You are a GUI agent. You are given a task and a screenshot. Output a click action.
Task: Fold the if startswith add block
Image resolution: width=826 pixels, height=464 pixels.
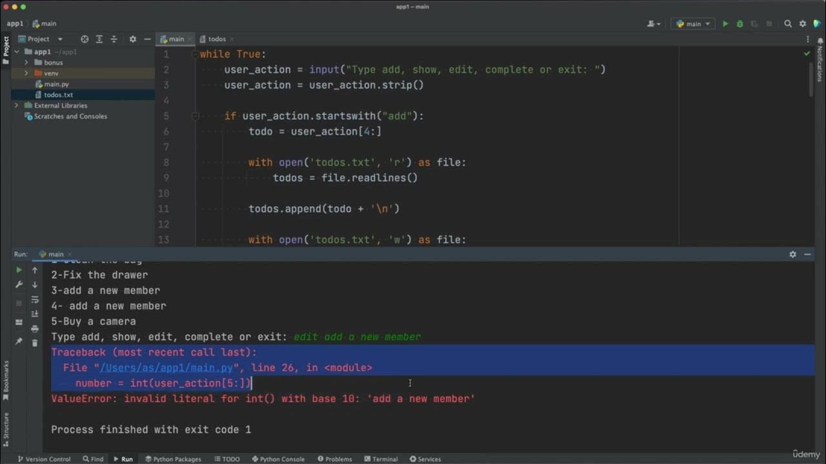[194, 116]
